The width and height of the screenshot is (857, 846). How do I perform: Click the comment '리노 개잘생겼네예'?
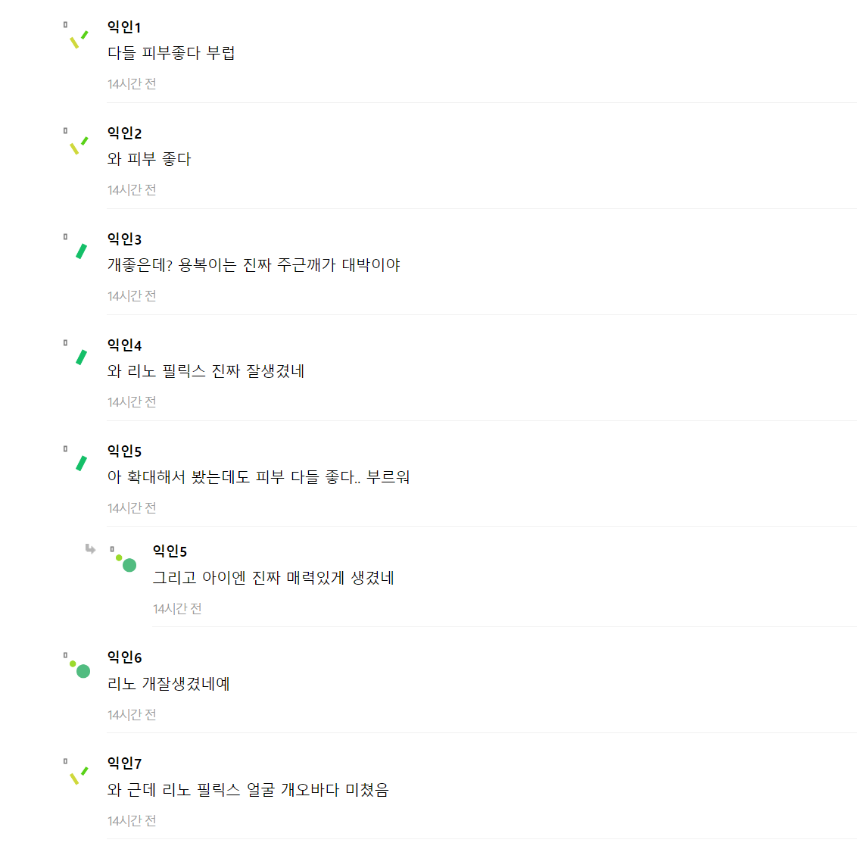(x=169, y=684)
